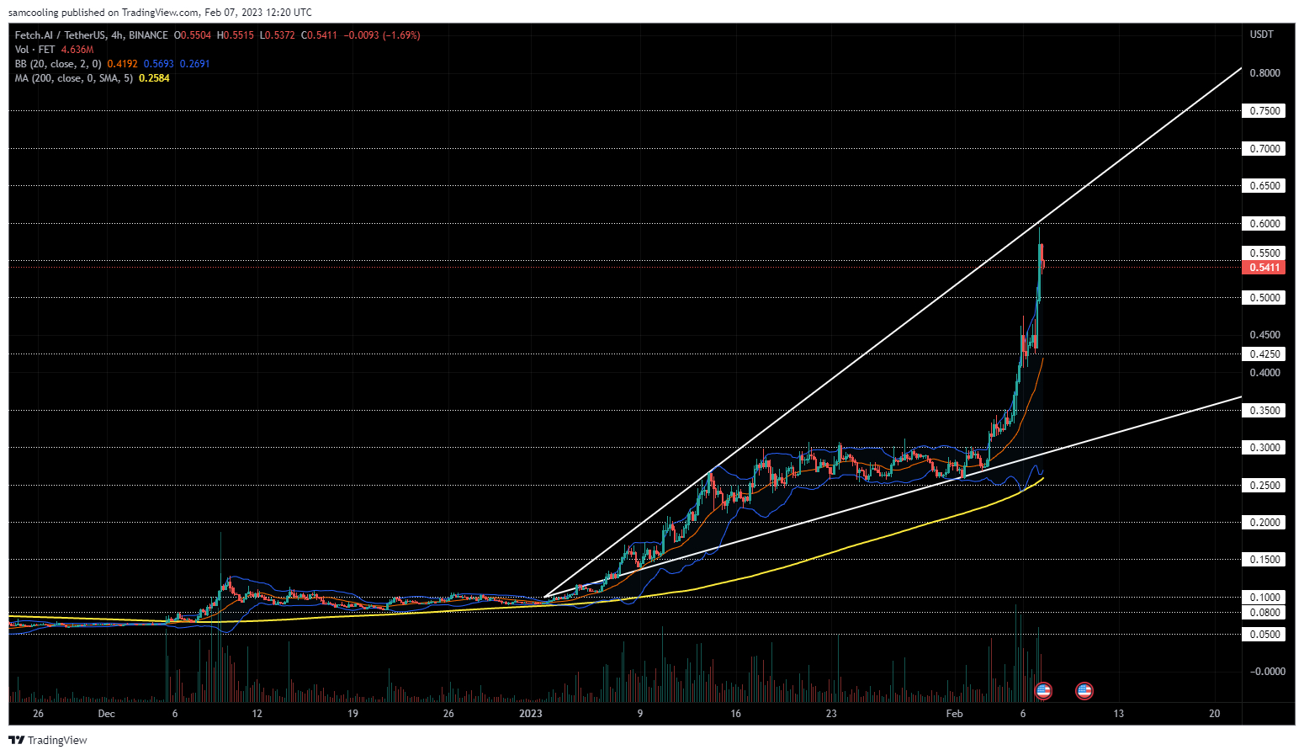
Task: Click the 0.4500 price axis label
Action: coord(1264,335)
